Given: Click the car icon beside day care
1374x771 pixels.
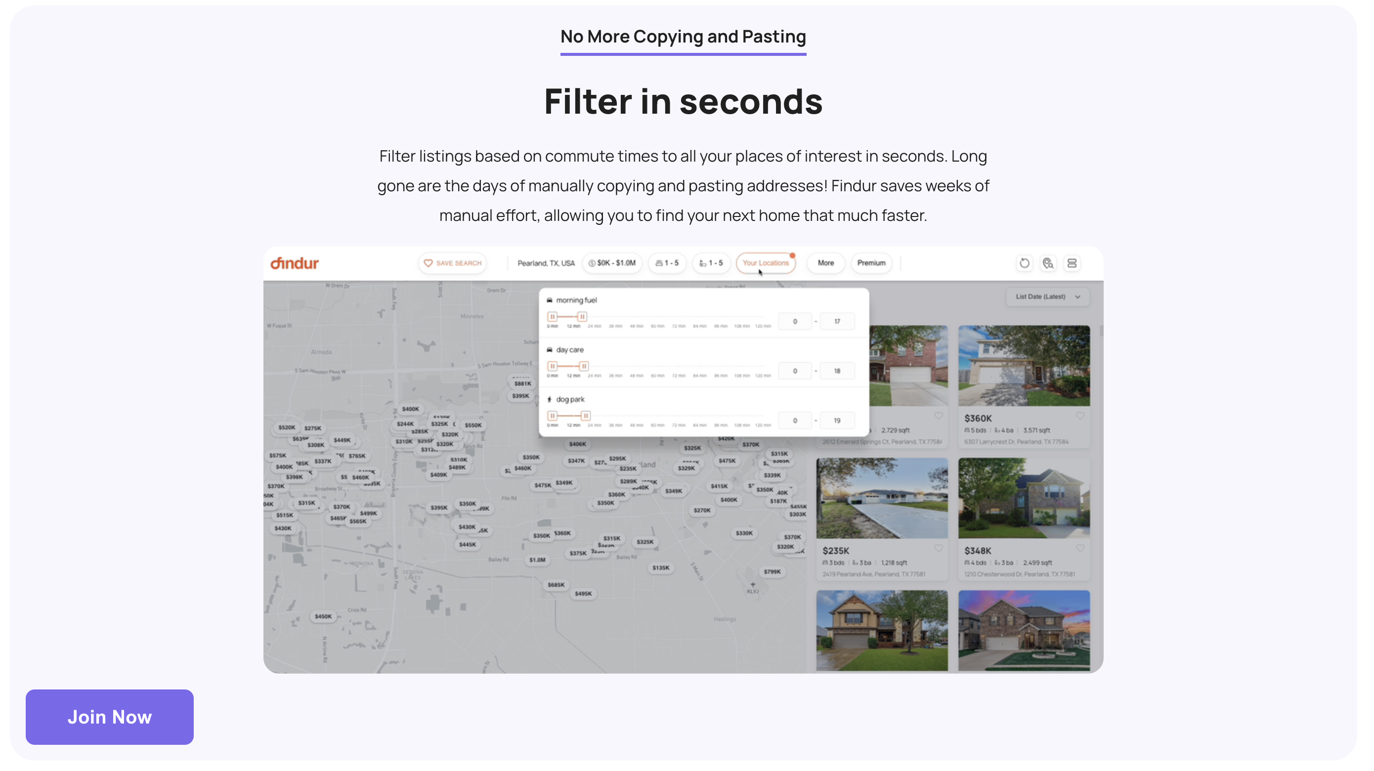Looking at the screenshot, I should tap(550, 350).
